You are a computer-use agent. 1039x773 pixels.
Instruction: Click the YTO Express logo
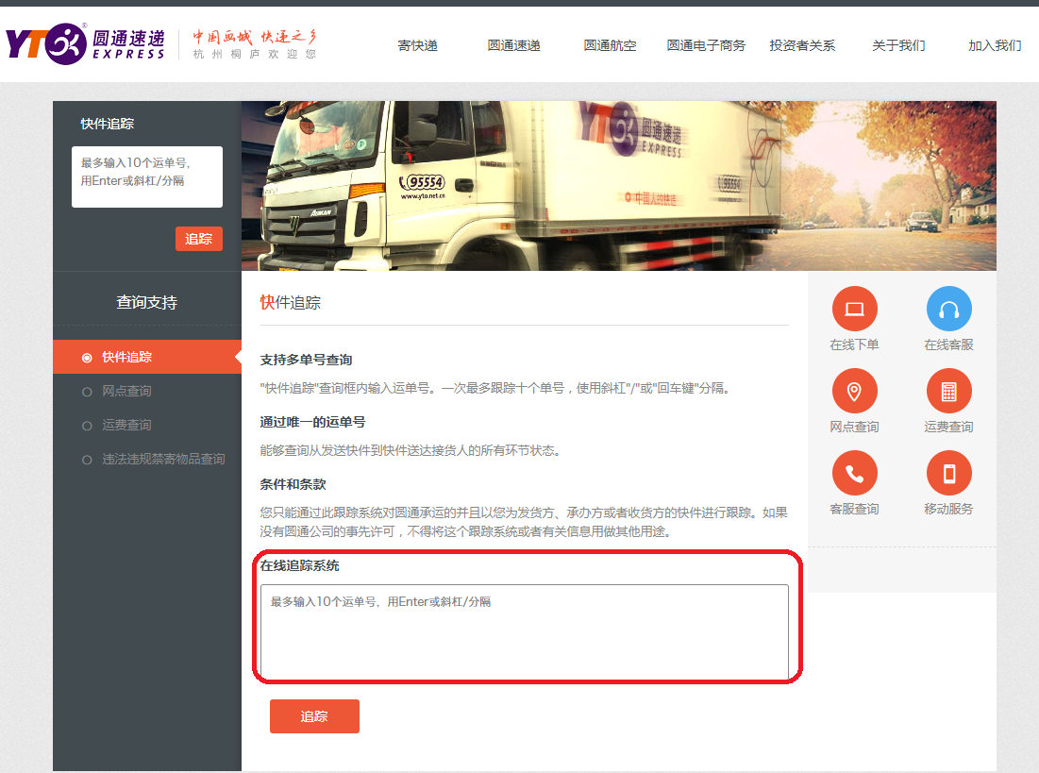[86, 44]
